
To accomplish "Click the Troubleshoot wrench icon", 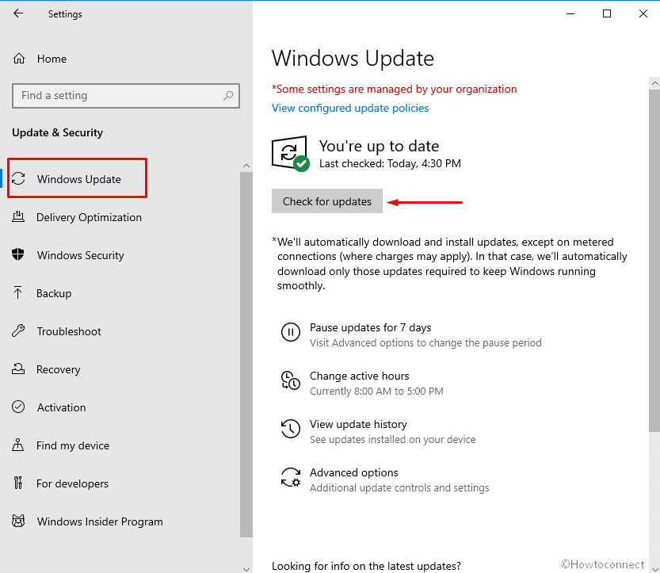I will pyautogui.click(x=18, y=331).
